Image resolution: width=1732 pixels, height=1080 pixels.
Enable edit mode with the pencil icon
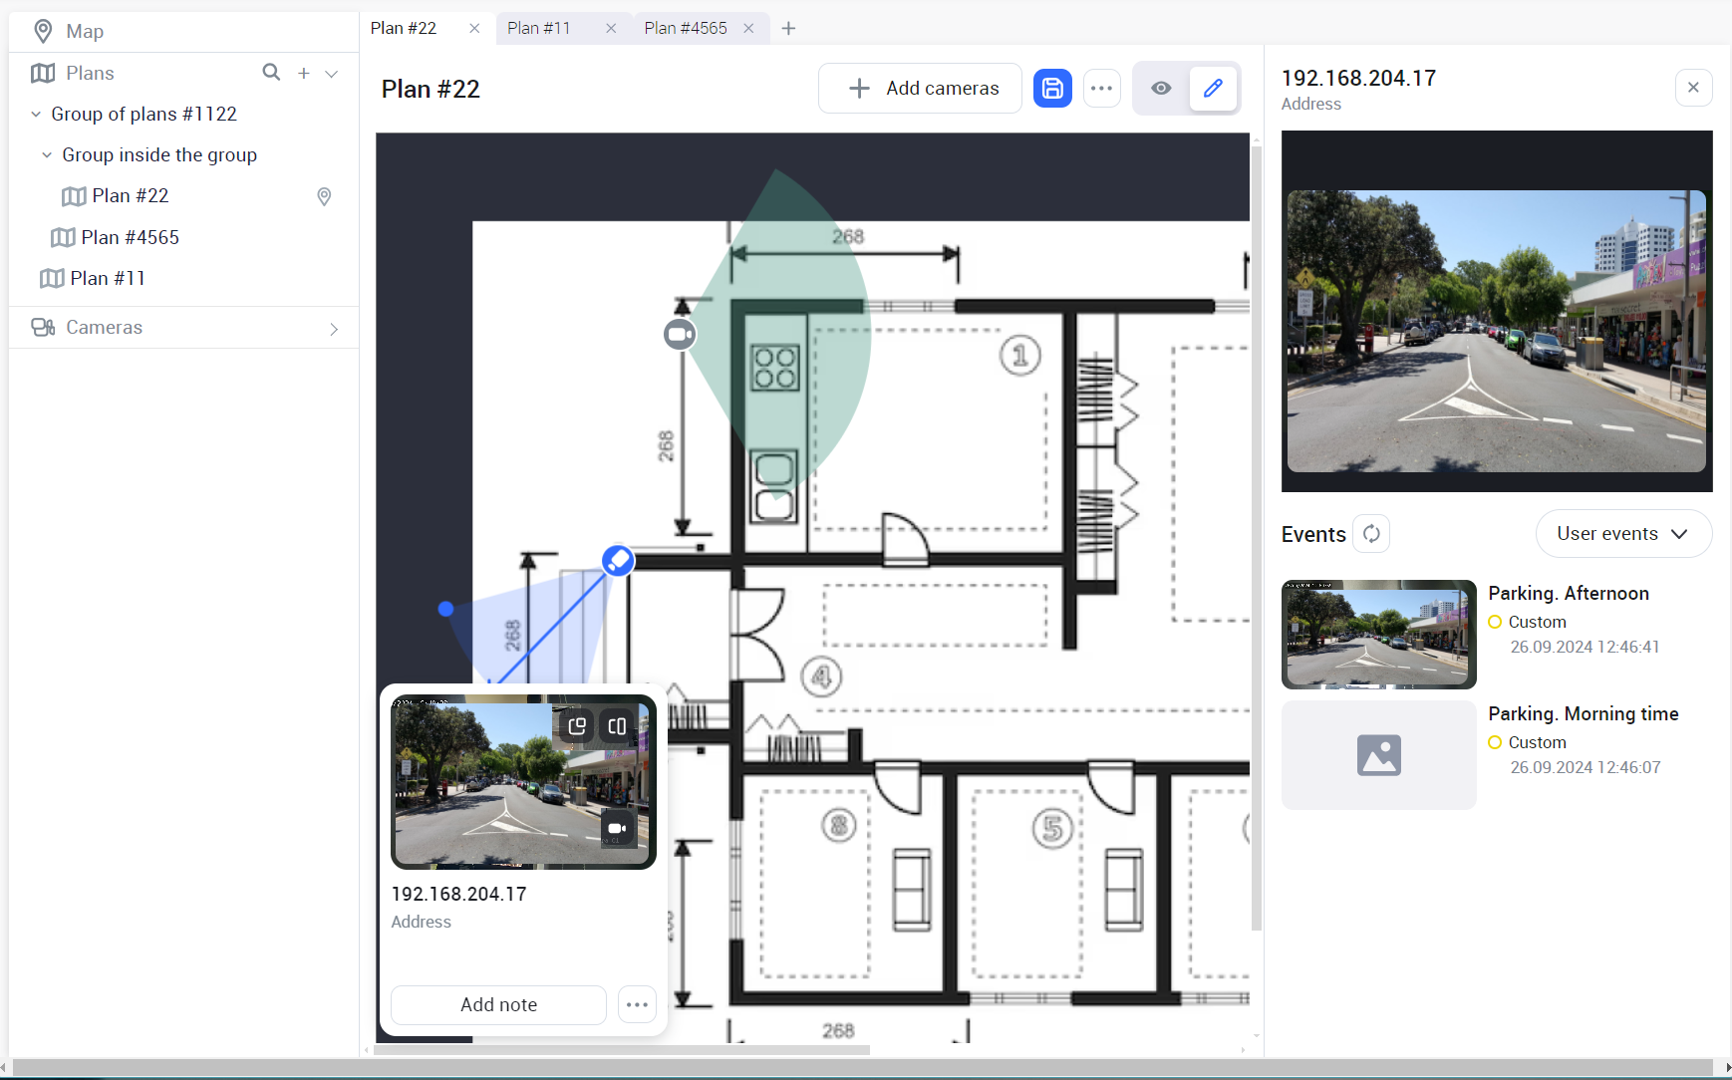click(x=1213, y=89)
